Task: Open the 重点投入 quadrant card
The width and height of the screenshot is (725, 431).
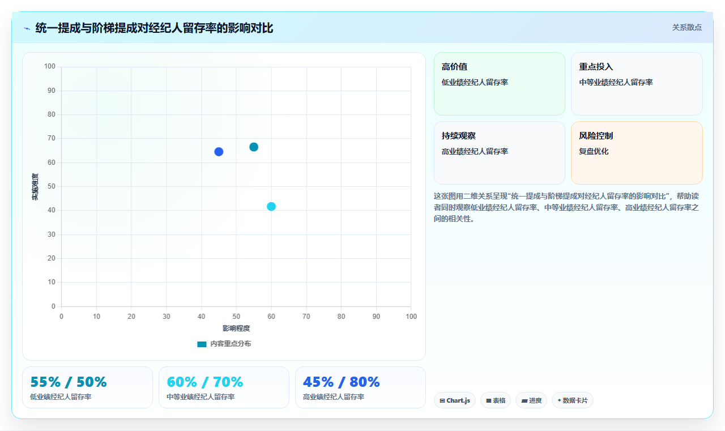Action: point(637,84)
